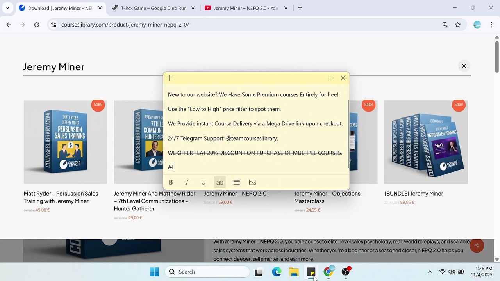Close the site search overlay
This screenshot has height=281, width=500.
tap(464, 66)
